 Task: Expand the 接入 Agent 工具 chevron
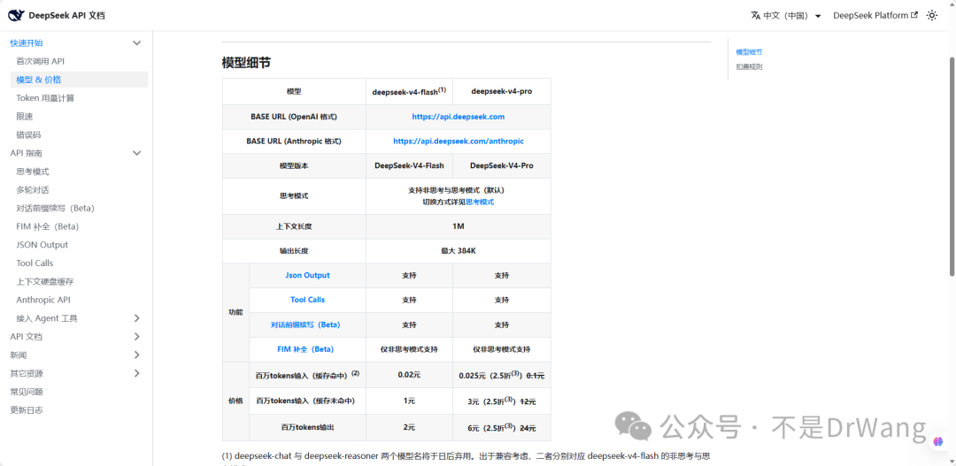136,318
